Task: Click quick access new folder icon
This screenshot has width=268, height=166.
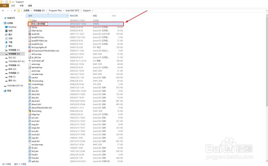Action: (10, 2)
